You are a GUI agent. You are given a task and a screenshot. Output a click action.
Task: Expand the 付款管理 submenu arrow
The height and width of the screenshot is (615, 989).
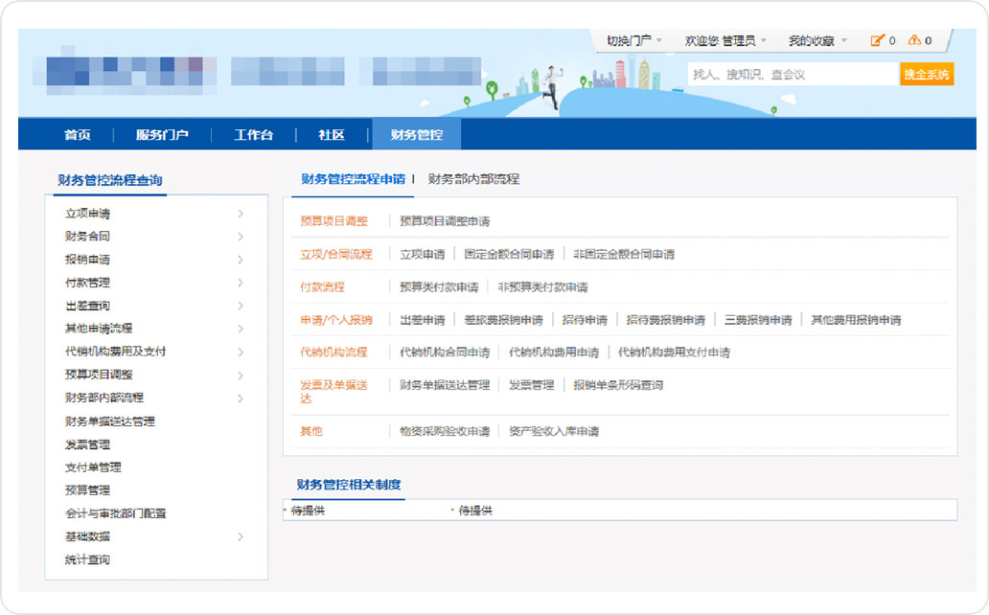[241, 283]
